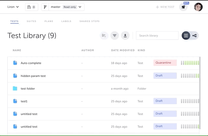Click the run history bars of test1
Image resolution: width=208 pixels, height=136 pixels.
click(190, 101)
